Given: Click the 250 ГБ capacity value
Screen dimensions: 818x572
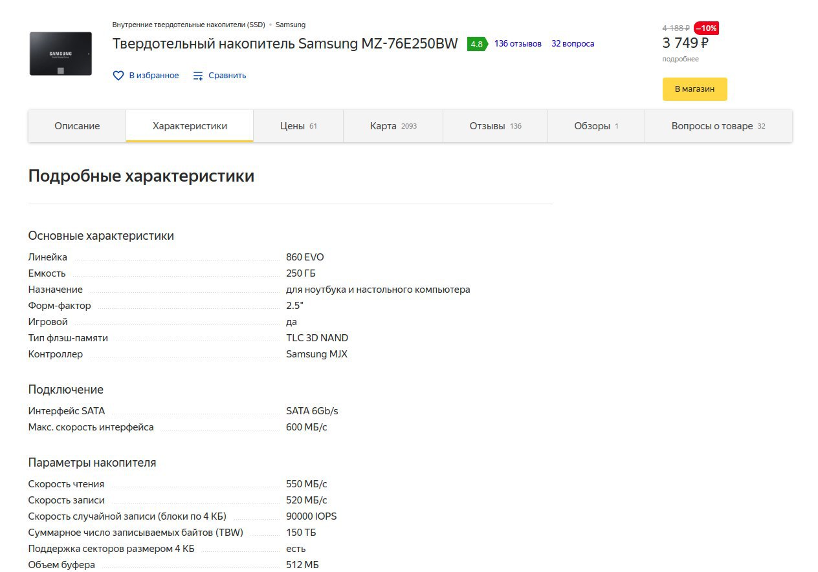Looking at the screenshot, I should (301, 273).
